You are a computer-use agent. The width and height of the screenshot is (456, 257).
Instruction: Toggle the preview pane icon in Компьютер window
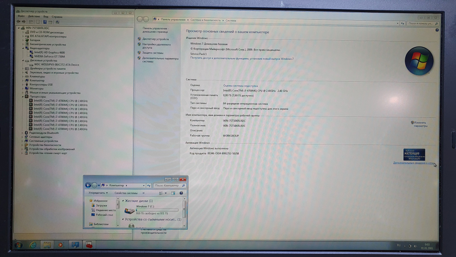(x=173, y=193)
